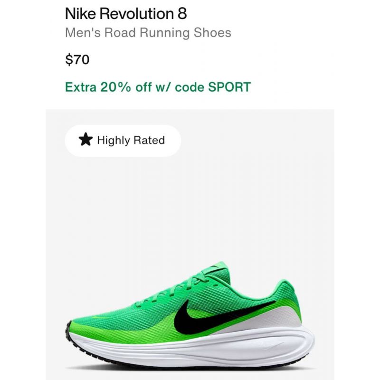380x380 pixels.
Task: Click the Extra 20% off promo message
Action: [x=158, y=87]
